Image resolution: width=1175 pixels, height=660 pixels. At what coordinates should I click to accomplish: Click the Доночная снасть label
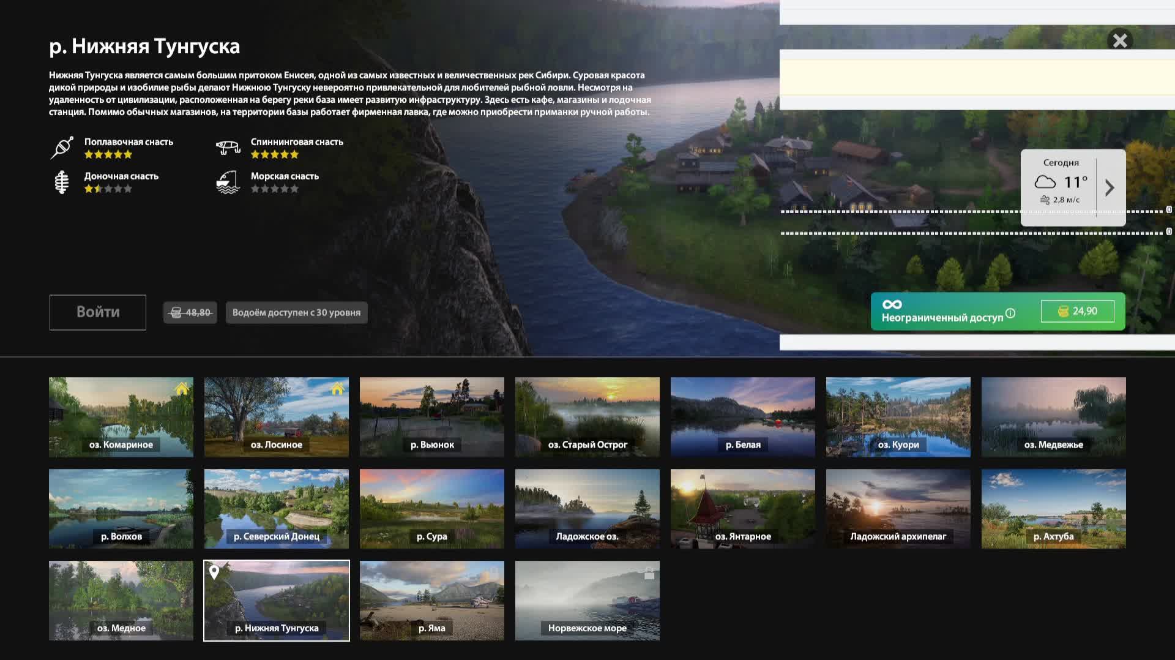121,176
